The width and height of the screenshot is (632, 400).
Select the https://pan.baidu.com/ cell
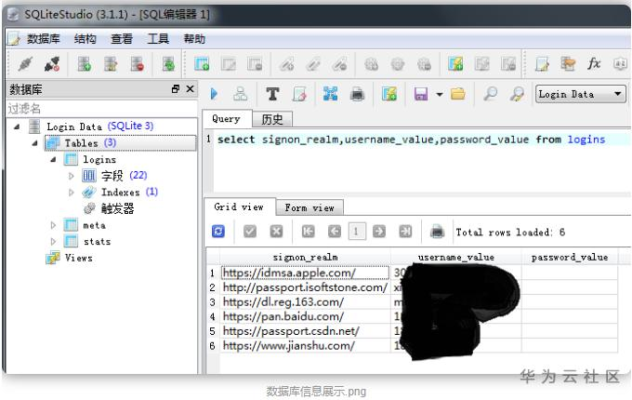tap(305, 316)
